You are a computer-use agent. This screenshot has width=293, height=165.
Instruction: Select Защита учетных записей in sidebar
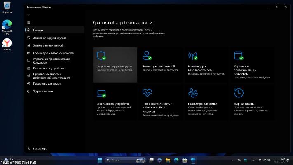pyautogui.click(x=49, y=45)
